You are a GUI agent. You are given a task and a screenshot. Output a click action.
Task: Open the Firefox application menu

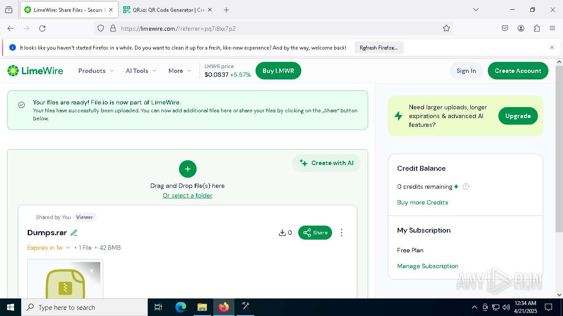(552, 29)
